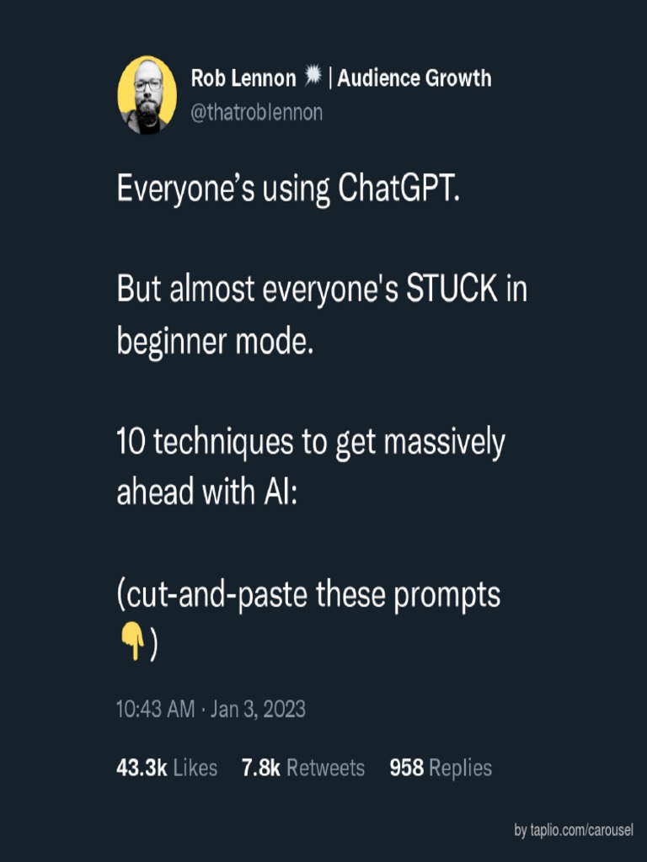Open the @thatroblennon handle
The image size is (647, 862).
point(256,112)
